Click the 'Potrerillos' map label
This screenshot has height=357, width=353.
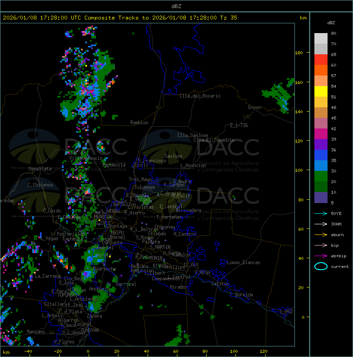click(71, 234)
